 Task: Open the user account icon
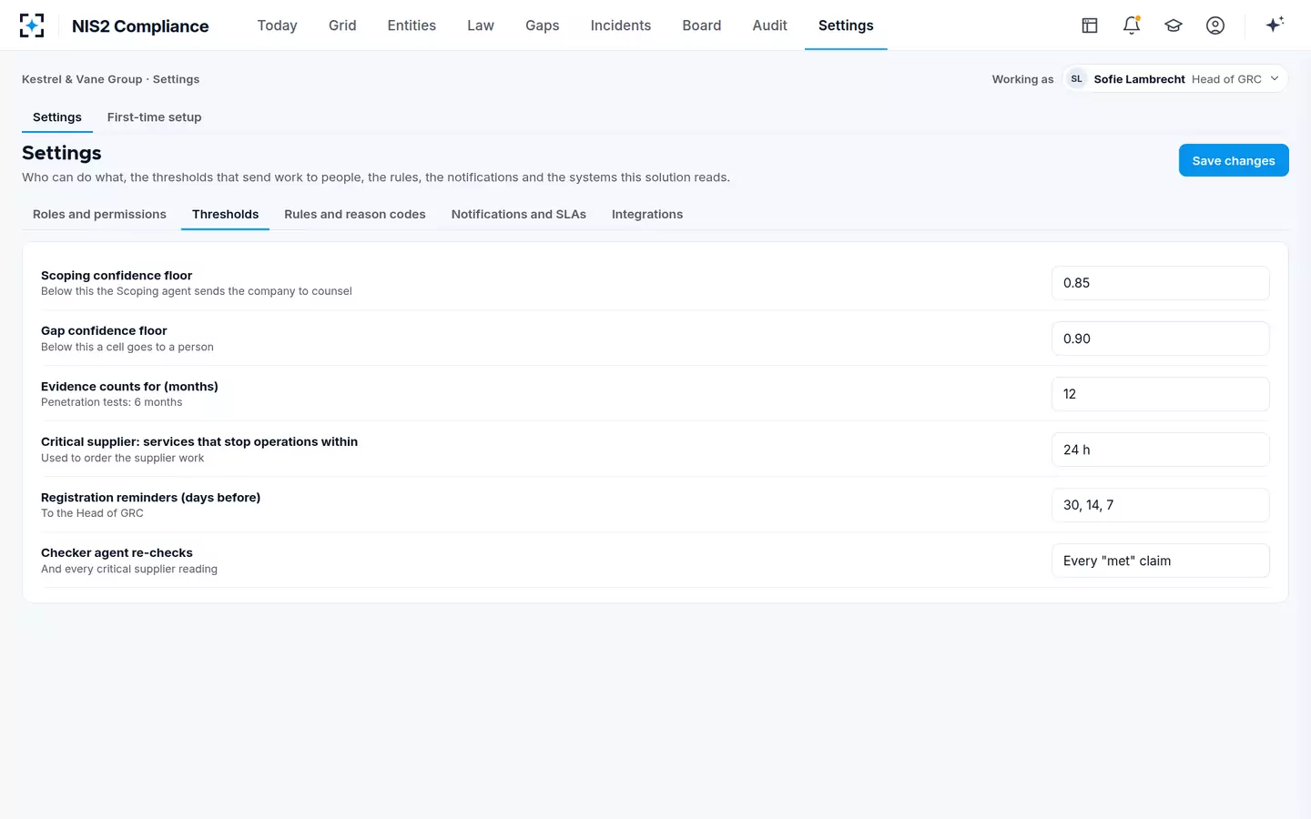coord(1215,25)
